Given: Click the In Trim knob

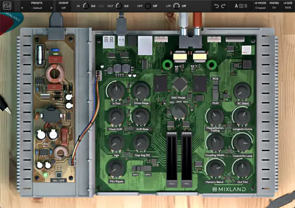Looking at the screenshot, I should click(x=116, y=91).
